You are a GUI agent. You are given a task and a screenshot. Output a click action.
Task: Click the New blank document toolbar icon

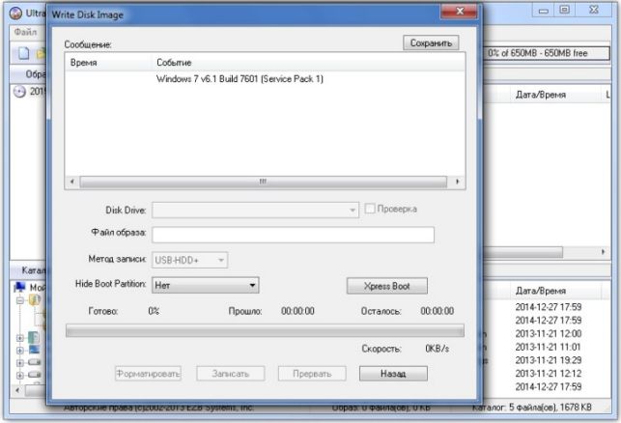24,53
